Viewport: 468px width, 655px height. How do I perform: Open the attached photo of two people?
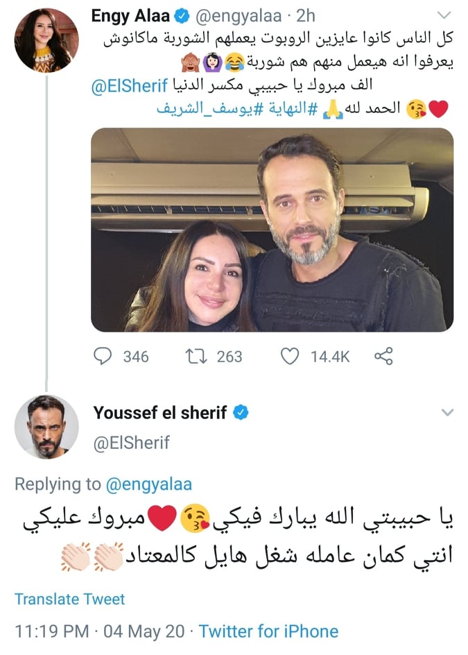click(x=272, y=230)
